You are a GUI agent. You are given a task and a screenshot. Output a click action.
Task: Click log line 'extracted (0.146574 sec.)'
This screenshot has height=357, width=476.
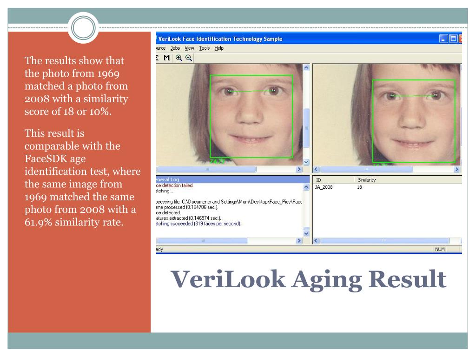tap(189, 218)
